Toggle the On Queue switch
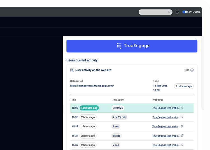The image size is (210, 150). point(185,12)
